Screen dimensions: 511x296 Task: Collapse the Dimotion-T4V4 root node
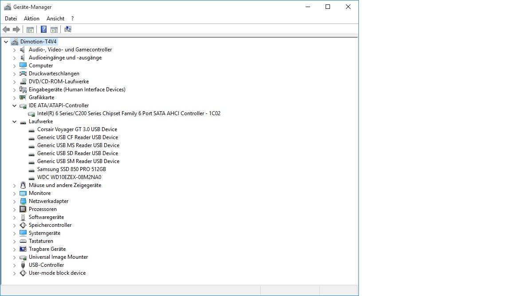(6, 42)
